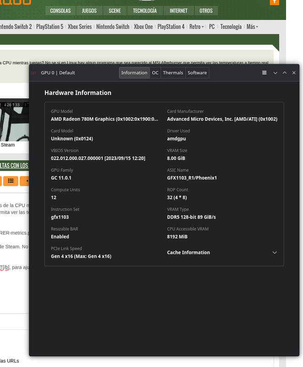Follow the Xbox One link

[143, 27]
